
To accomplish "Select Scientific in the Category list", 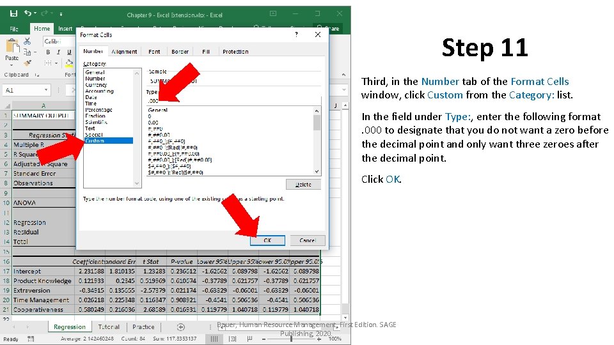I will (97, 123).
